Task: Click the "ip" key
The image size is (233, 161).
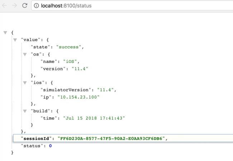Action: coord(46,97)
